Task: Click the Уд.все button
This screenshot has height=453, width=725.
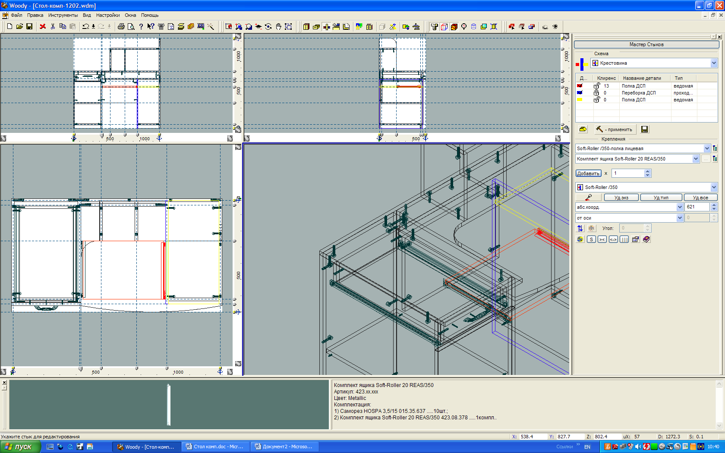Action: 700,197
